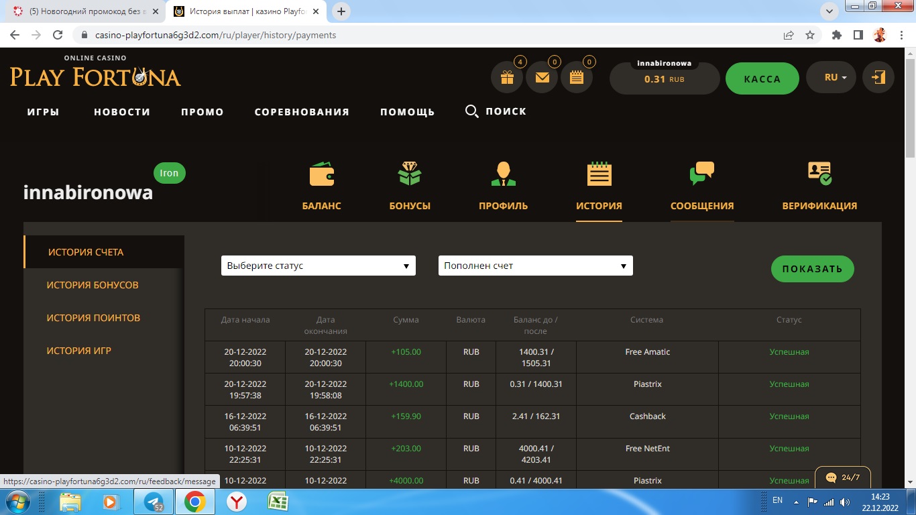The height and width of the screenshot is (515, 916).
Task: Open the Бонусы box icon
Action: 410,174
